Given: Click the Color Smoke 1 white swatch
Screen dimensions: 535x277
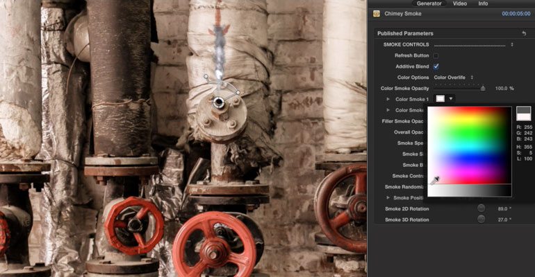Looking at the screenshot, I should 440,98.
